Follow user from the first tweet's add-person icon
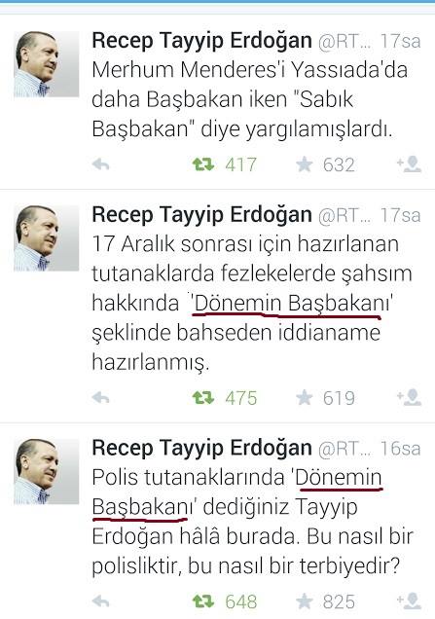The image size is (435, 619). tap(410, 164)
